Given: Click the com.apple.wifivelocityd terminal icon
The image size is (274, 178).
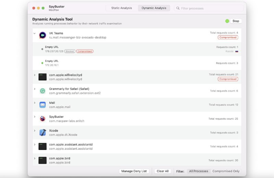Looking at the screenshot, I should pos(42,77).
